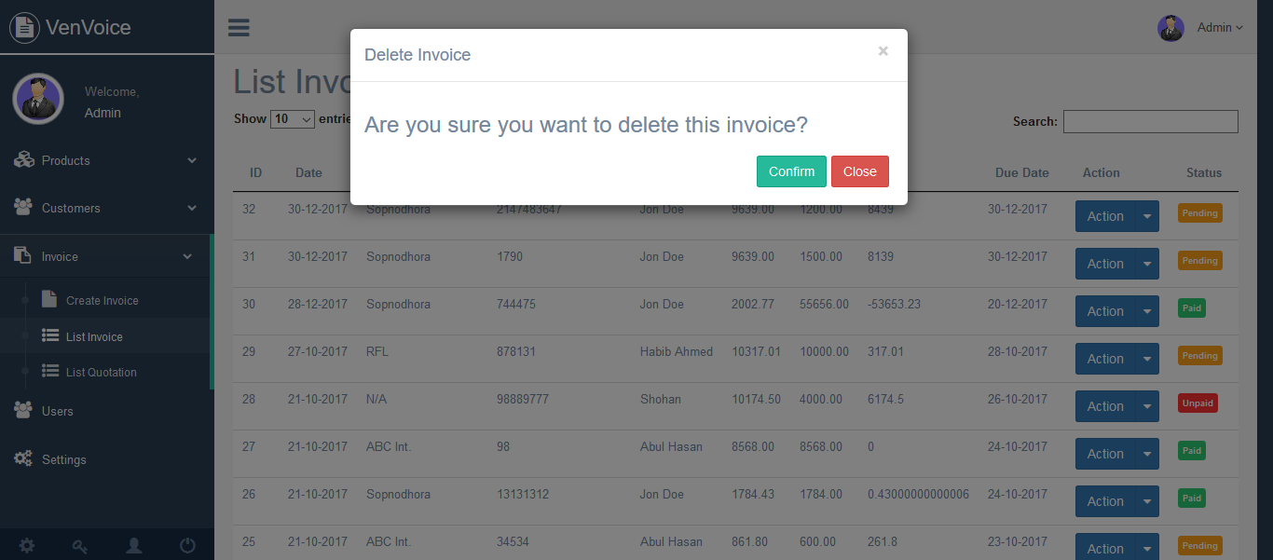Click the power logout icon in sidebar footer
The width and height of the screenshot is (1273, 560).
pos(187,546)
